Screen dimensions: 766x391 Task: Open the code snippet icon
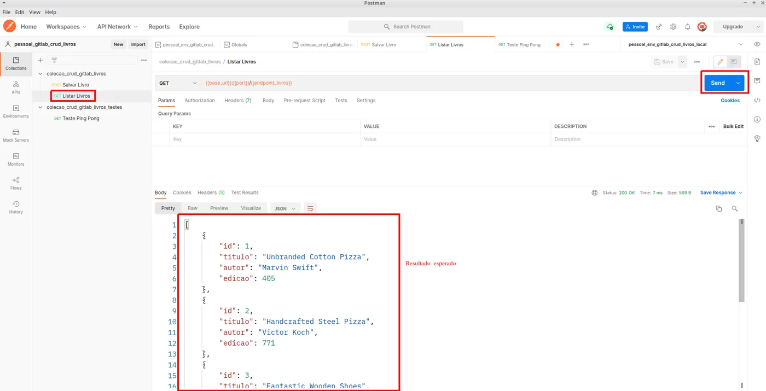pyautogui.click(x=757, y=100)
